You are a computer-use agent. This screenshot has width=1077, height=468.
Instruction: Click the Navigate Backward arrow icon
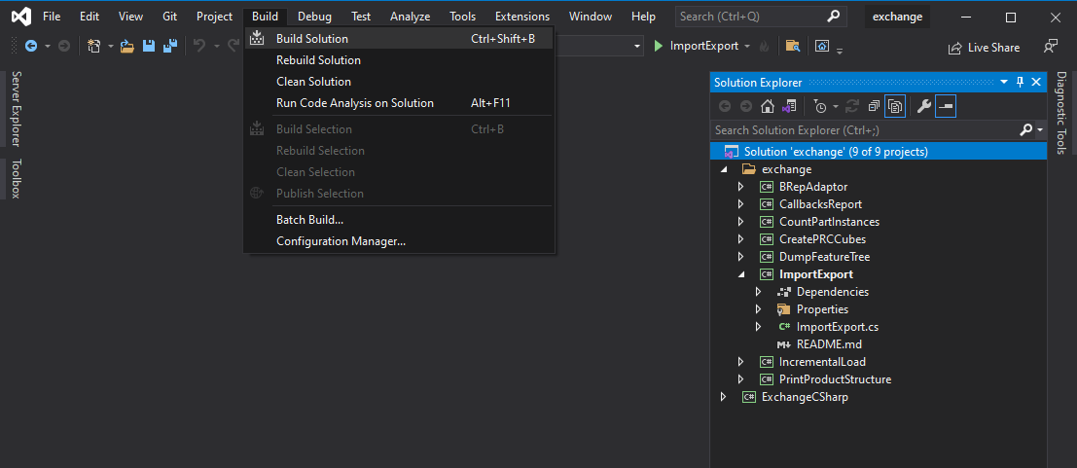[31, 46]
